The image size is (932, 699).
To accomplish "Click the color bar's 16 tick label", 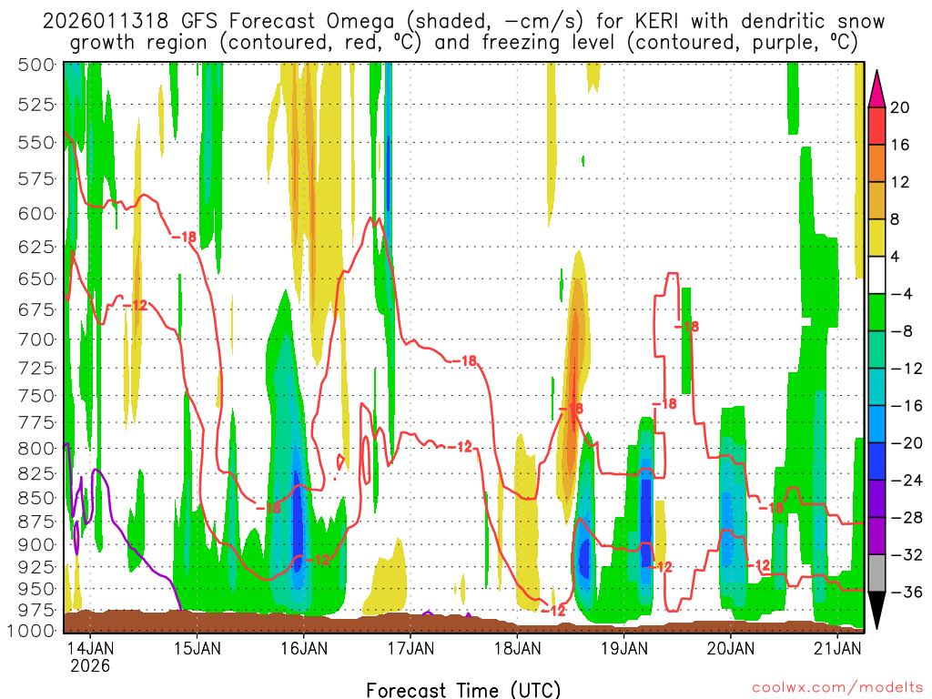I will coord(900,145).
